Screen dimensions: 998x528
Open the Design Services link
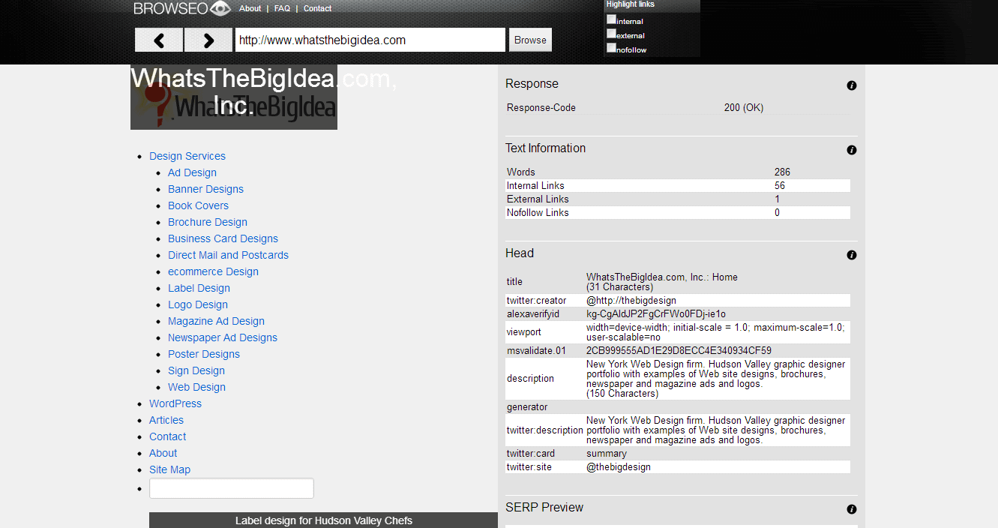pyautogui.click(x=187, y=156)
